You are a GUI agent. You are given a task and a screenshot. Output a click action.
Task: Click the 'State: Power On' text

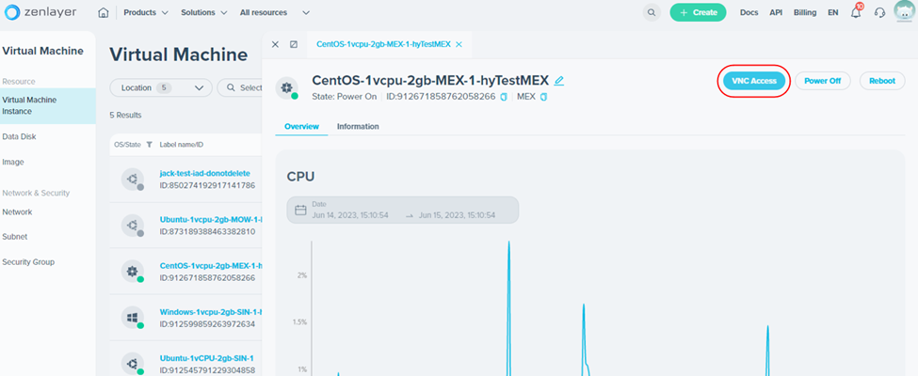pyautogui.click(x=345, y=97)
